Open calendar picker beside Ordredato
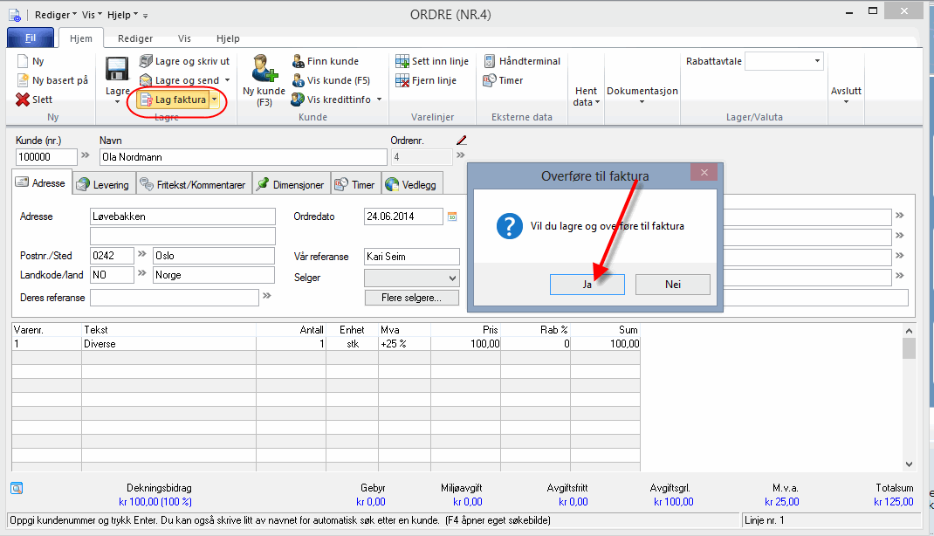The width and height of the screenshot is (934, 536). click(452, 216)
